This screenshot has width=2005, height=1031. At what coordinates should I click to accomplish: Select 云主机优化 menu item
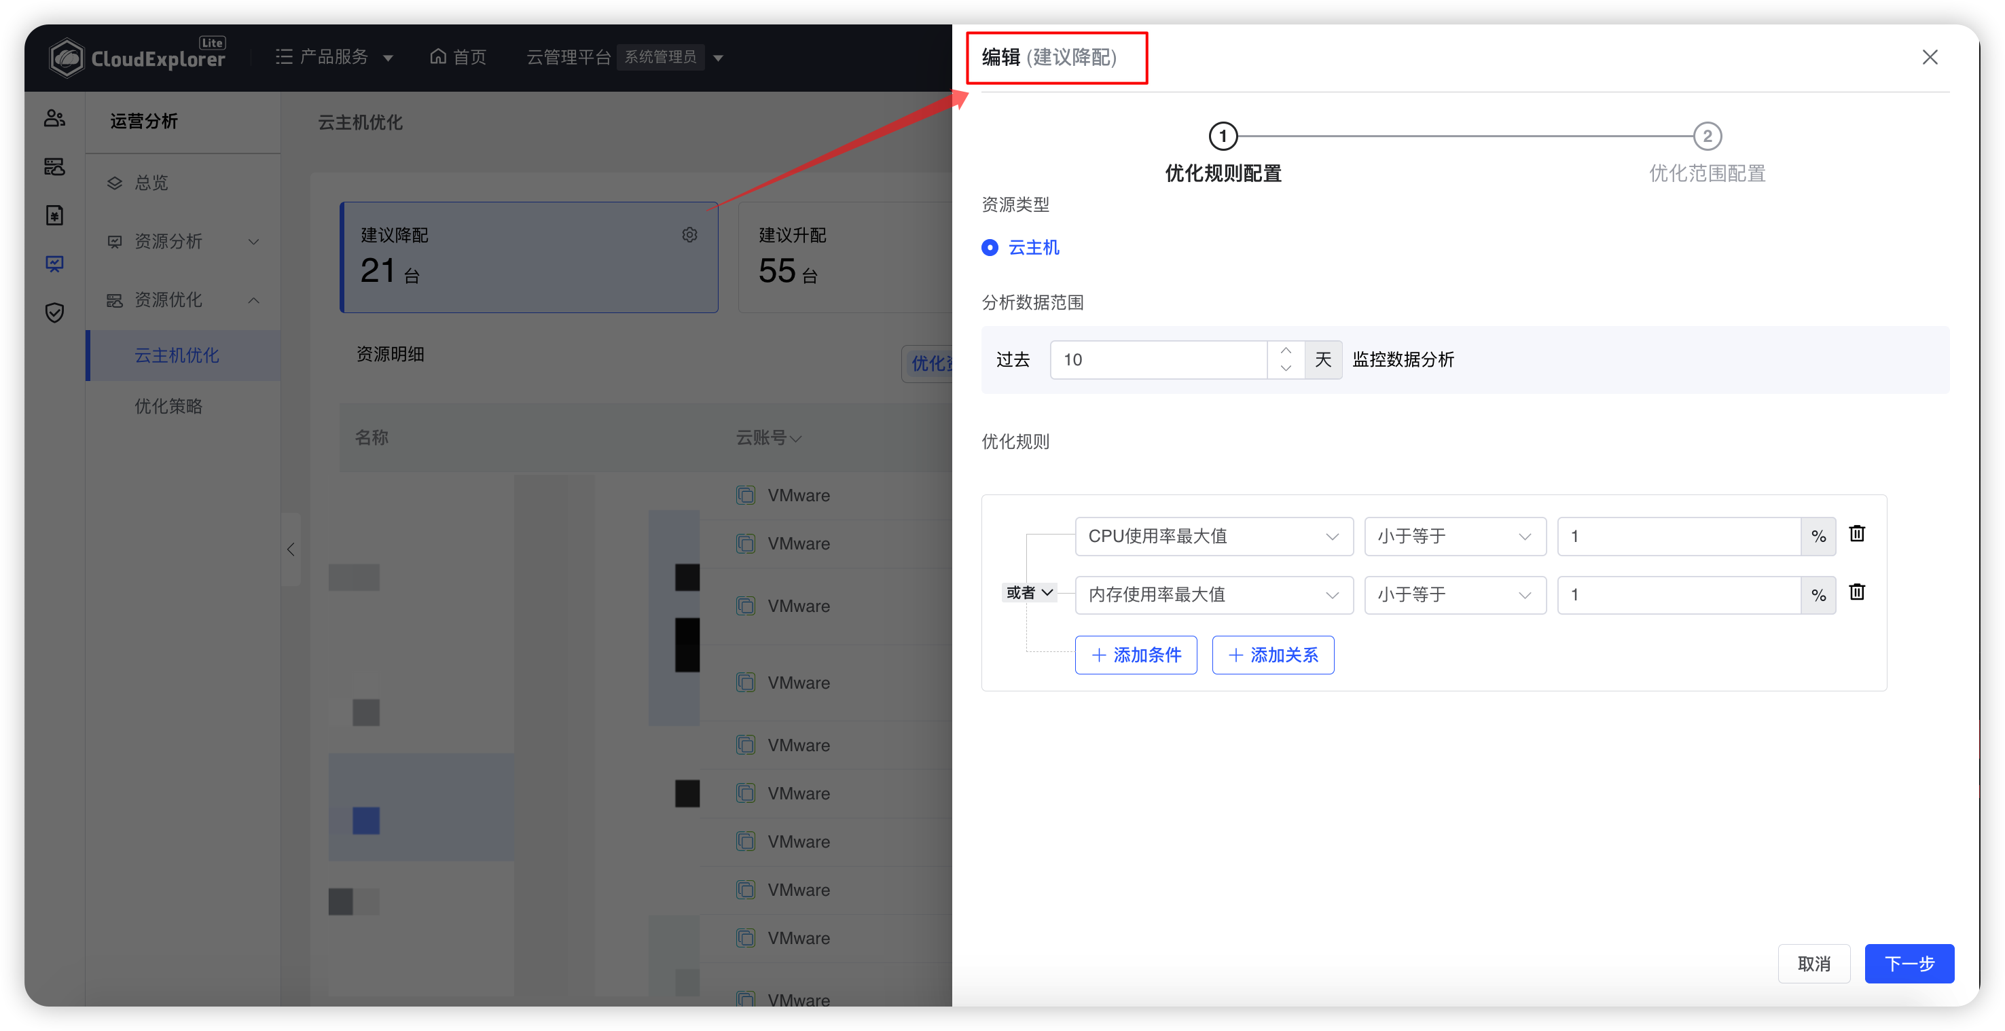tap(182, 356)
